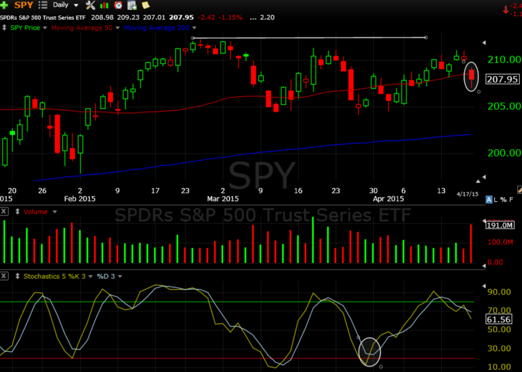Click scale triangle at top of price axis
This screenshot has width=522, height=372.
click(484, 43)
